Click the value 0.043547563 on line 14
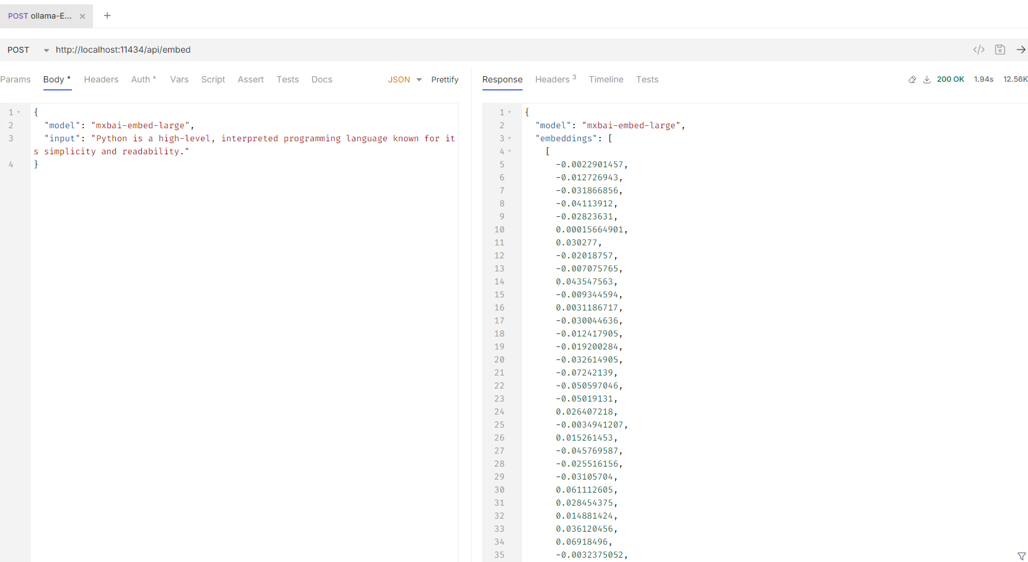The image size is (1028, 562). pyautogui.click(x=584, y=281)
